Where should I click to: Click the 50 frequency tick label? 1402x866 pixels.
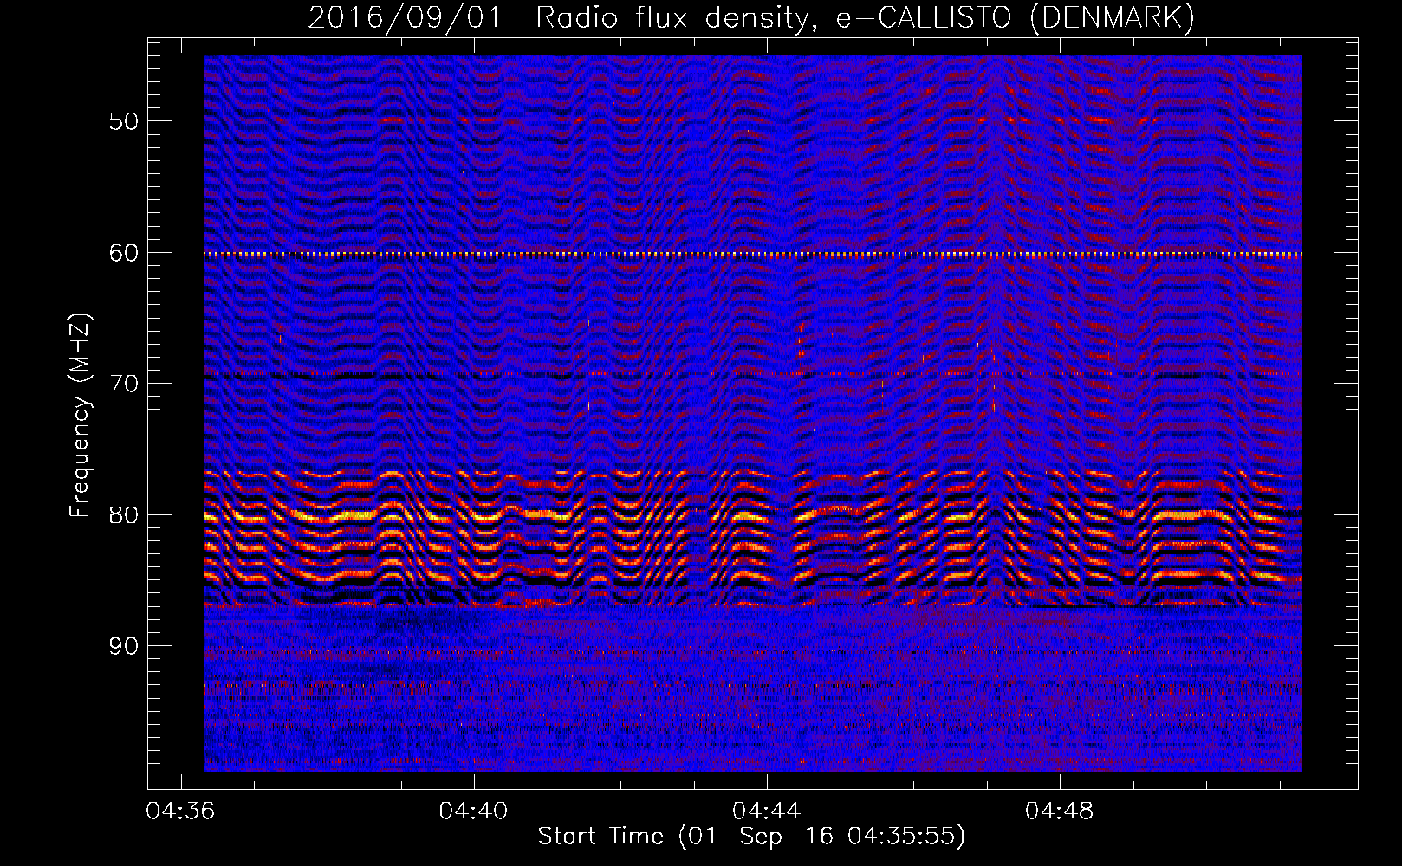[x=124, y=121]
